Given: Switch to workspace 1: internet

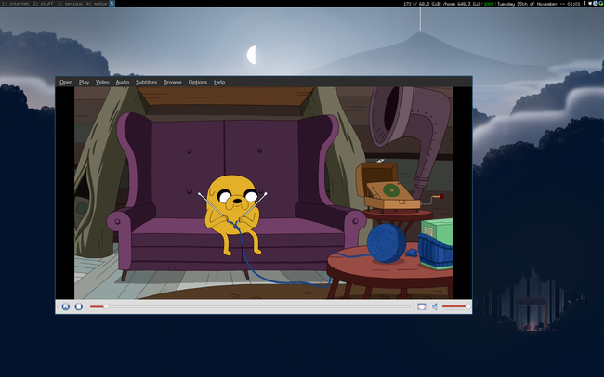Looking at the screenshot, I should coord(16,4).
